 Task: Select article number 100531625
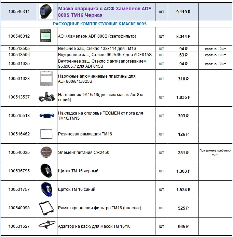pyautogui.click(x=19, y=64)
